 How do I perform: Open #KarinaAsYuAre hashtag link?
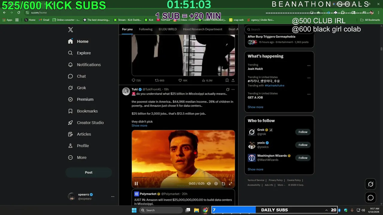point(274,85)
